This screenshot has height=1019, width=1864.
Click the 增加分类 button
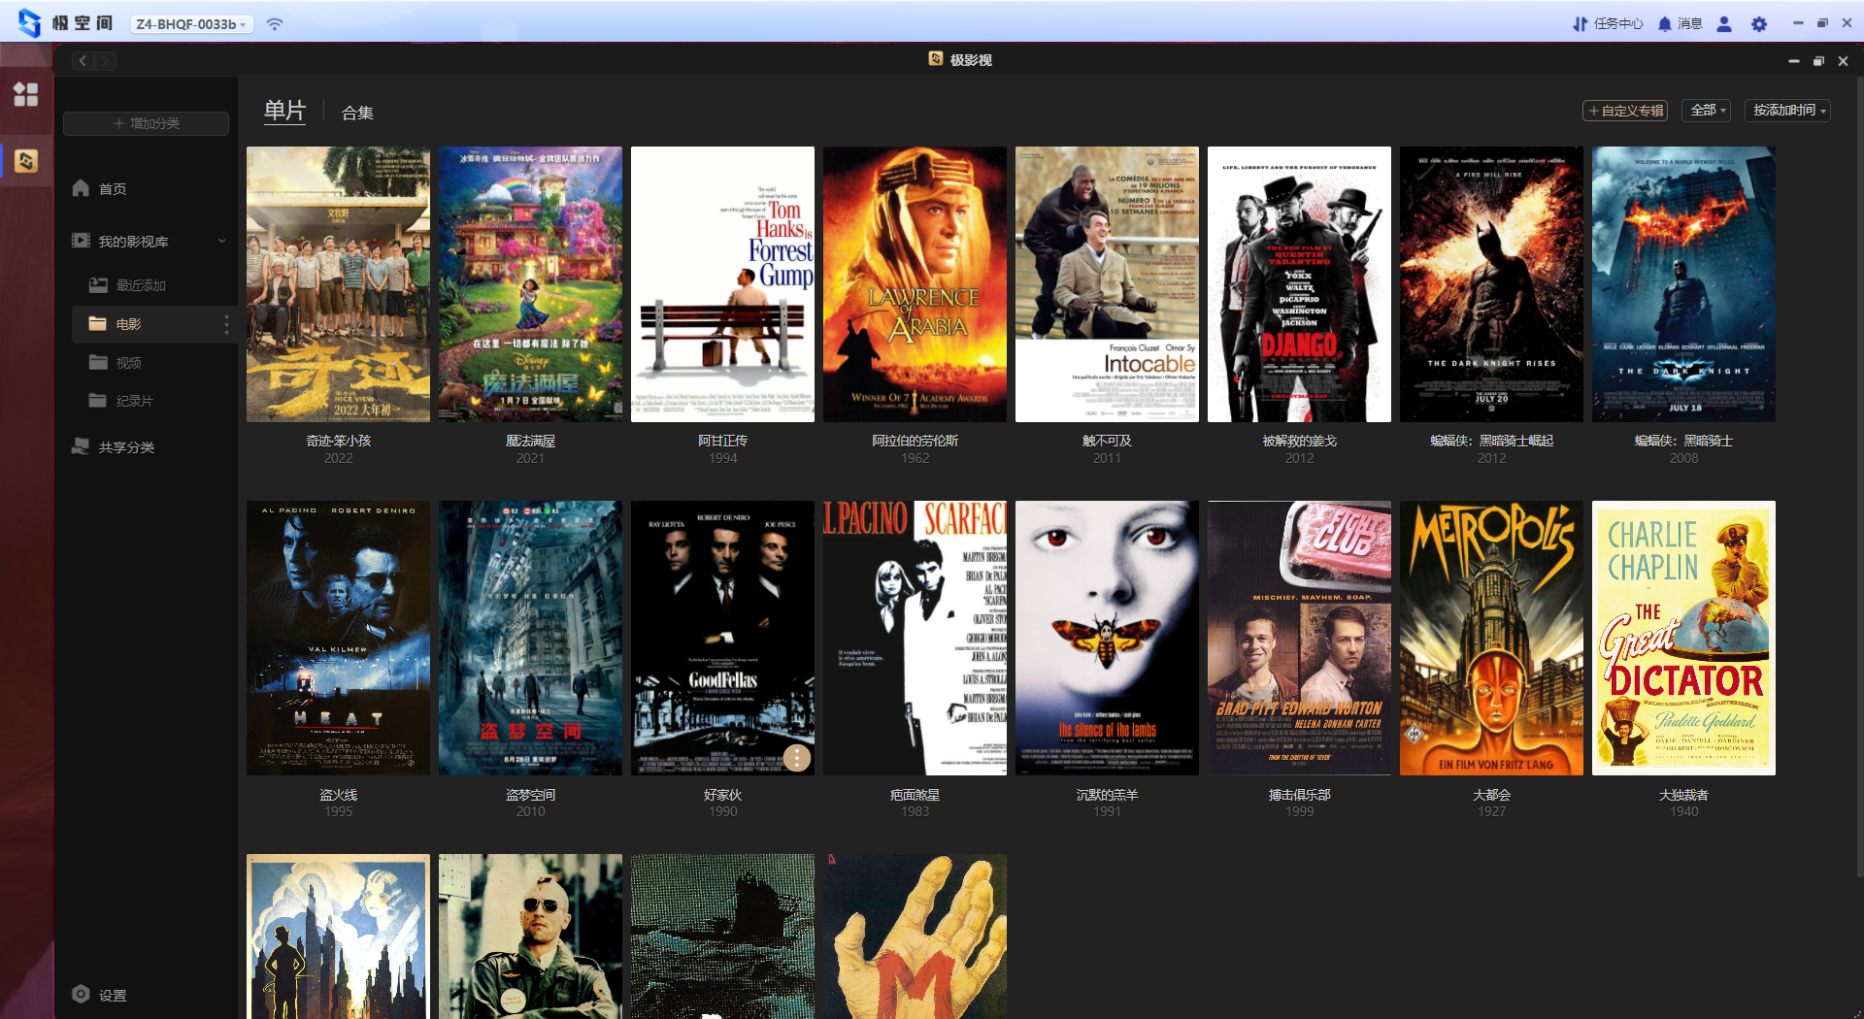[147, 123]
